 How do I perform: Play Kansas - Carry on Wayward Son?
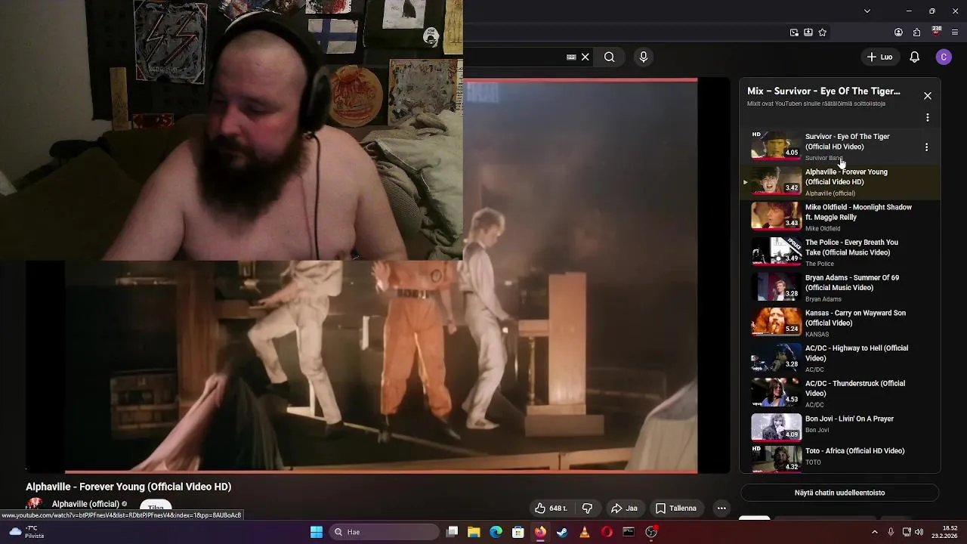click(840, 323)
